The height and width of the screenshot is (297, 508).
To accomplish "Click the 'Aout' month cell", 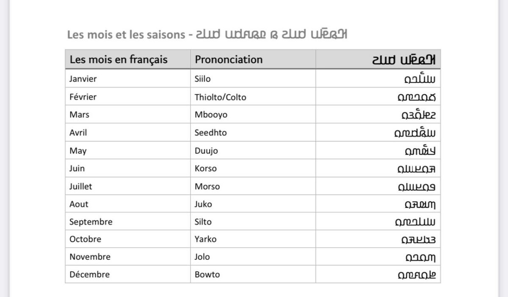I will tap(79, 204).
